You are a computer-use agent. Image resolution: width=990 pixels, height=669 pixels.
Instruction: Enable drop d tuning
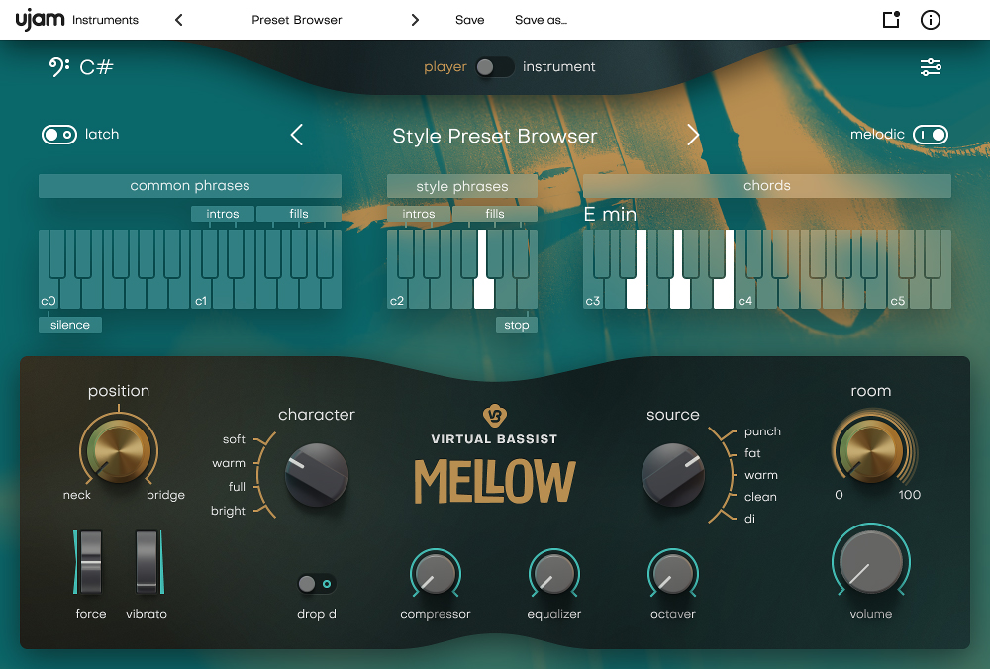[x=316, y=583]
